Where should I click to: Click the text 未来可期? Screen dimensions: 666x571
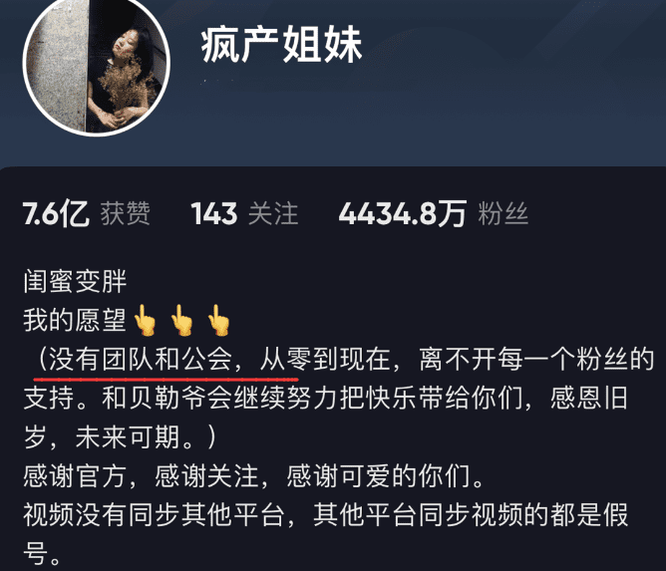tap(127, 437)
